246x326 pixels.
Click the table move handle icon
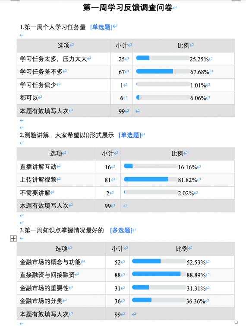(x=13, y=239)
